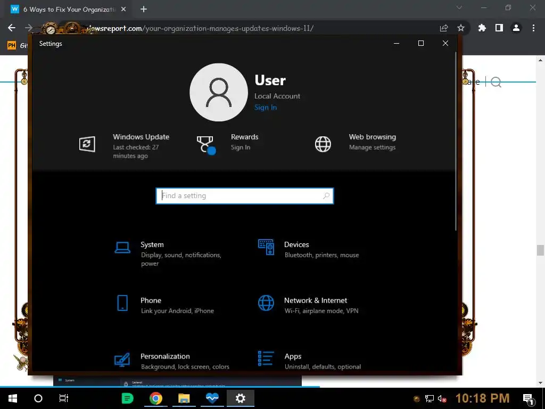Open Web browsing Manage settings
This screenshot has height=409, width=545.
[372, 147]
